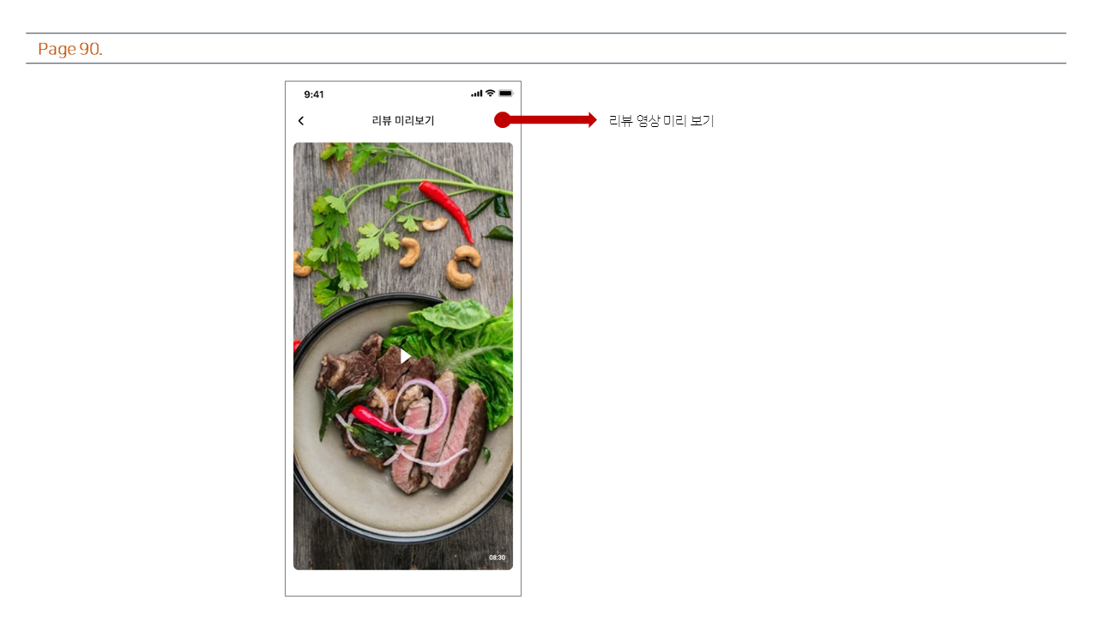Click the onion ring on the steak

[420, 406]
